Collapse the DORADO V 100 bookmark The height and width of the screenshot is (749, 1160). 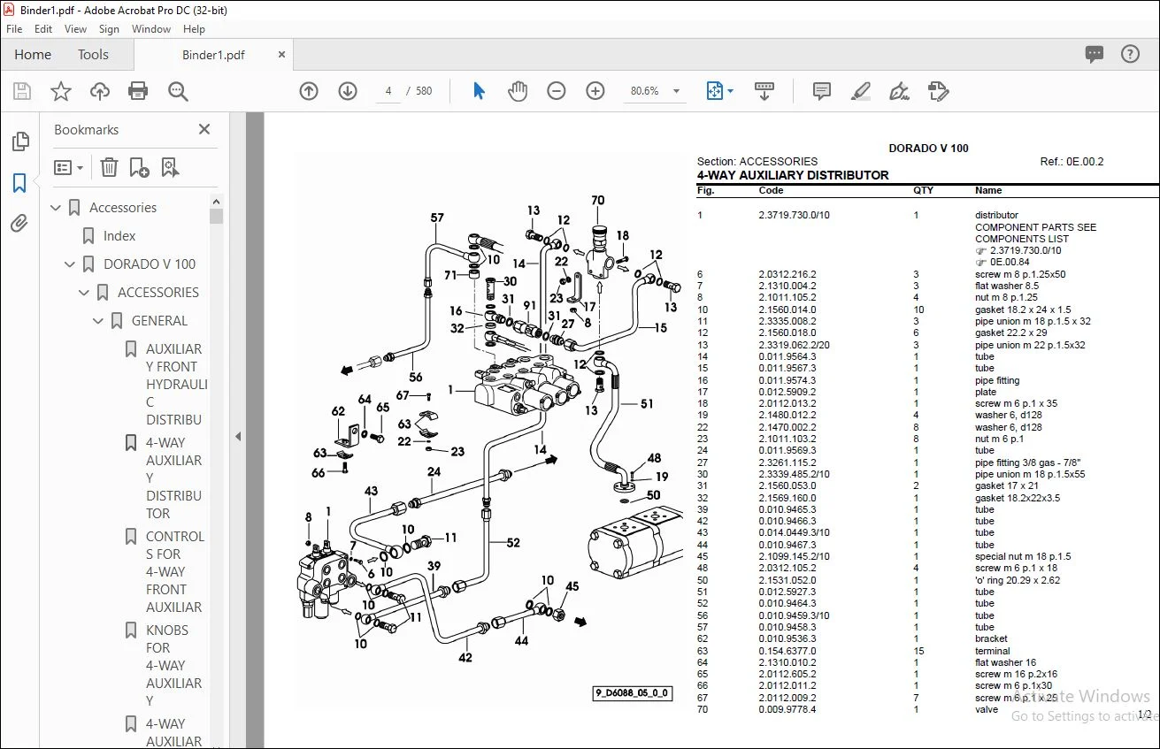click(x=71, y=264)
